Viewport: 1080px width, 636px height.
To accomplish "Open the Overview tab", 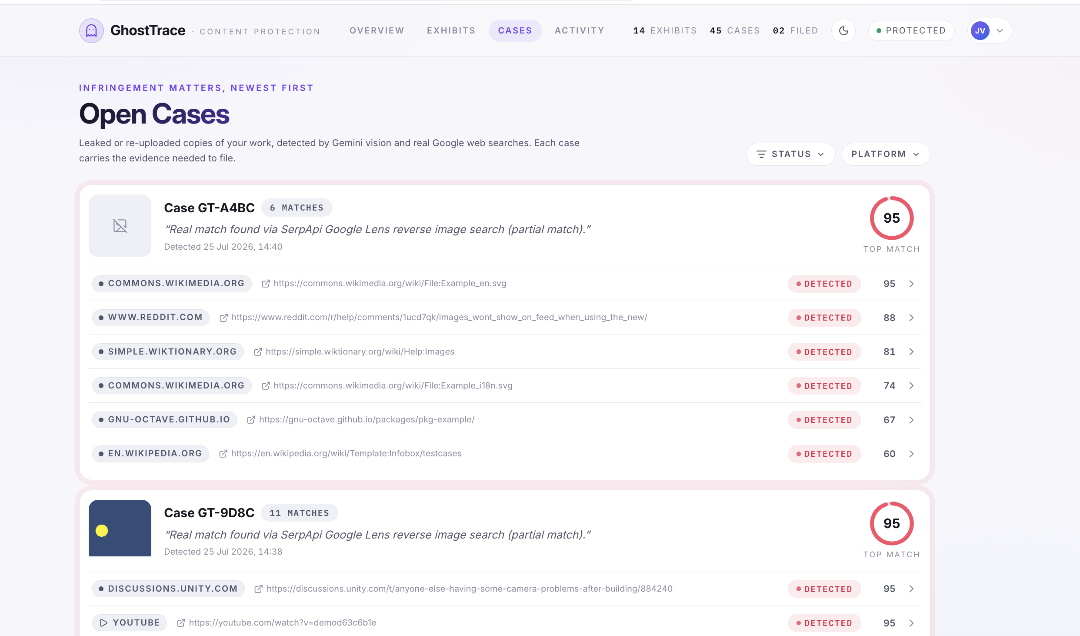I will (377, 30).
